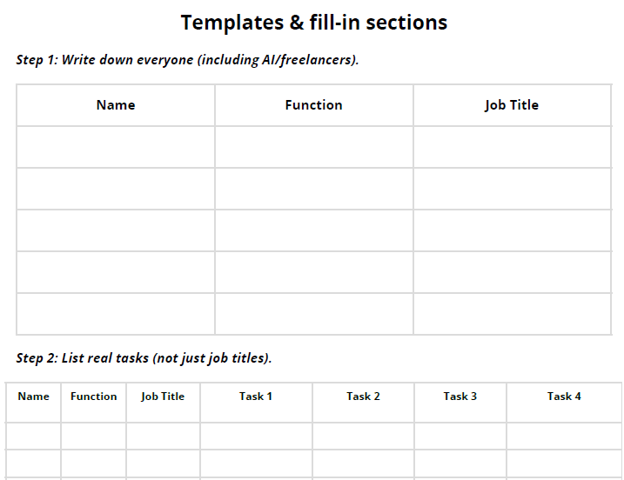Select the Function header in the task table
624x480 pixels.
pyautogui.click(x=93, y=397)
